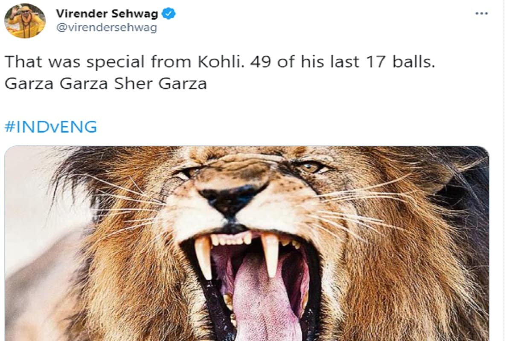Open the @virendersehwag handle link

point(106,28)
